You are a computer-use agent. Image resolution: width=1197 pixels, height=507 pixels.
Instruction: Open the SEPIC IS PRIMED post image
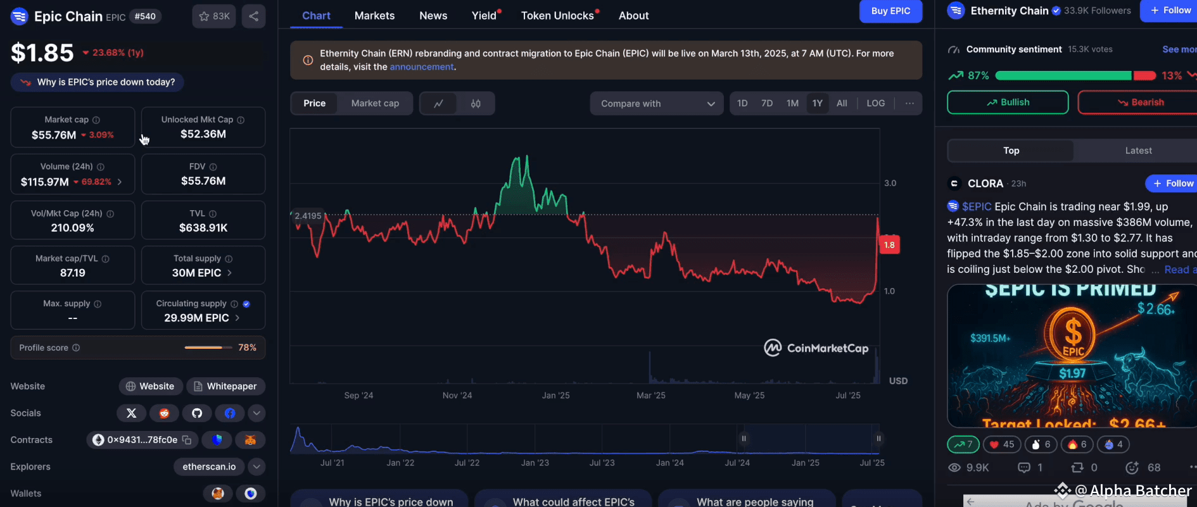click(x=1072, y=356)
